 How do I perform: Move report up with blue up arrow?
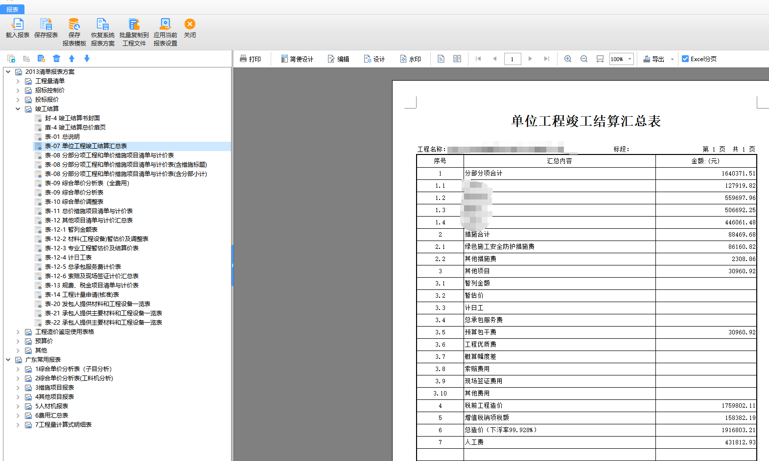coord(72,59)
